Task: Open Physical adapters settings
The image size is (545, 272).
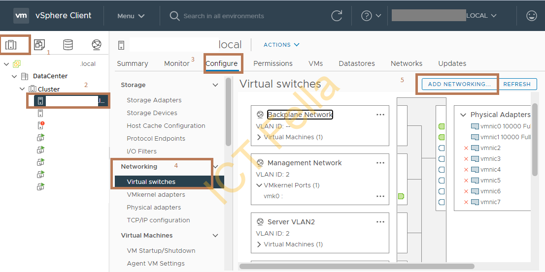Action: click(x=154, y=208)
